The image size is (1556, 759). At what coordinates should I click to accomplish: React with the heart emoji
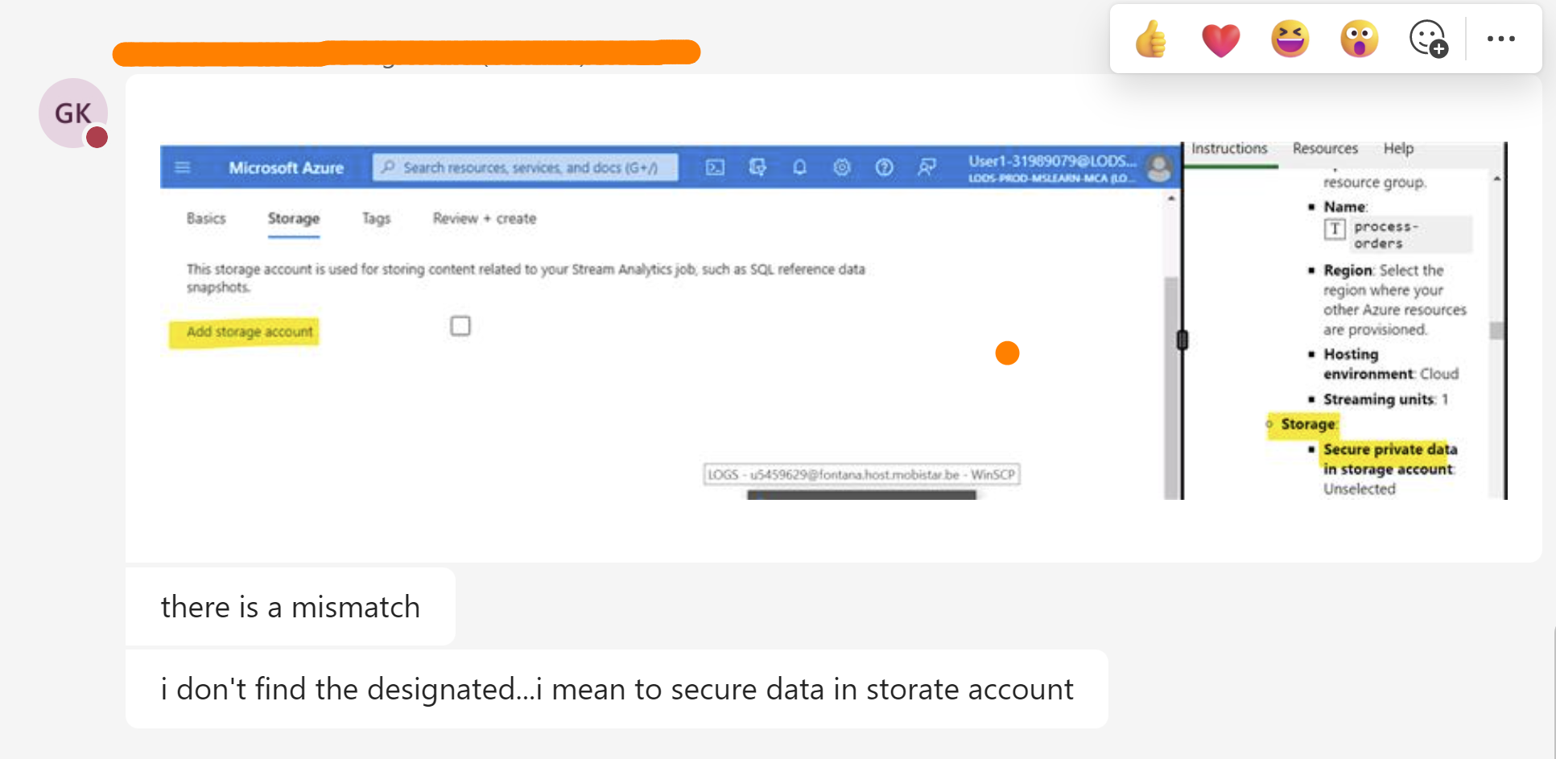coord(1220,38)
